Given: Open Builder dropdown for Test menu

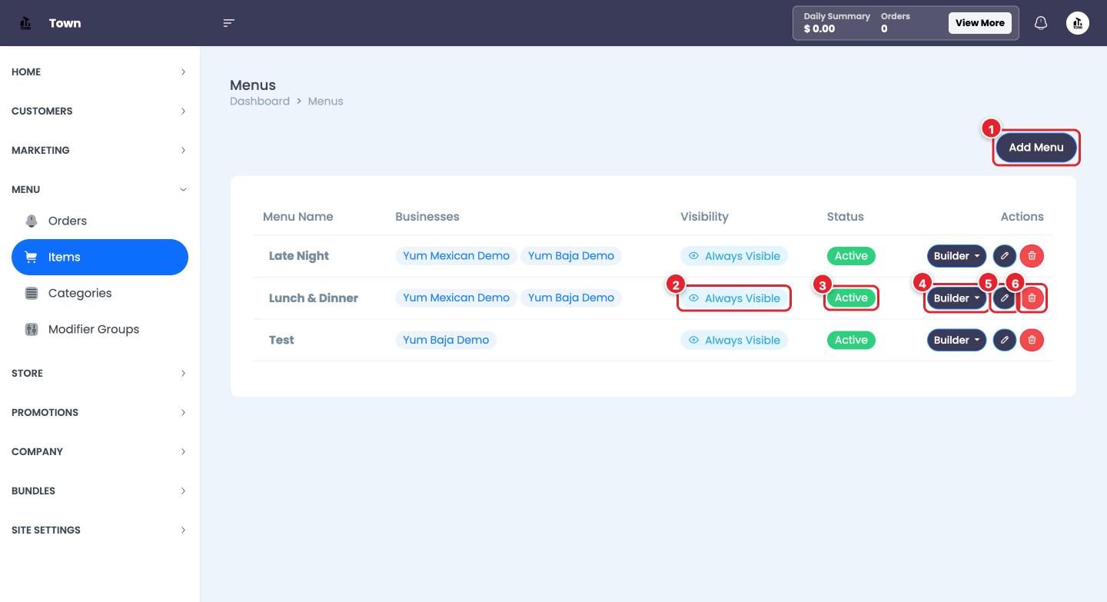Looking at the screenshot, I should point(956,340).
